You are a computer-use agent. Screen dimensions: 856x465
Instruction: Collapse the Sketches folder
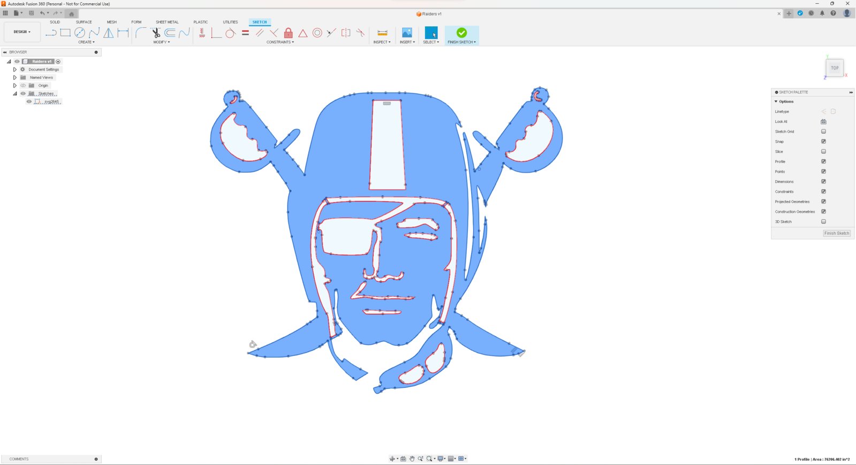coord(15,94)
